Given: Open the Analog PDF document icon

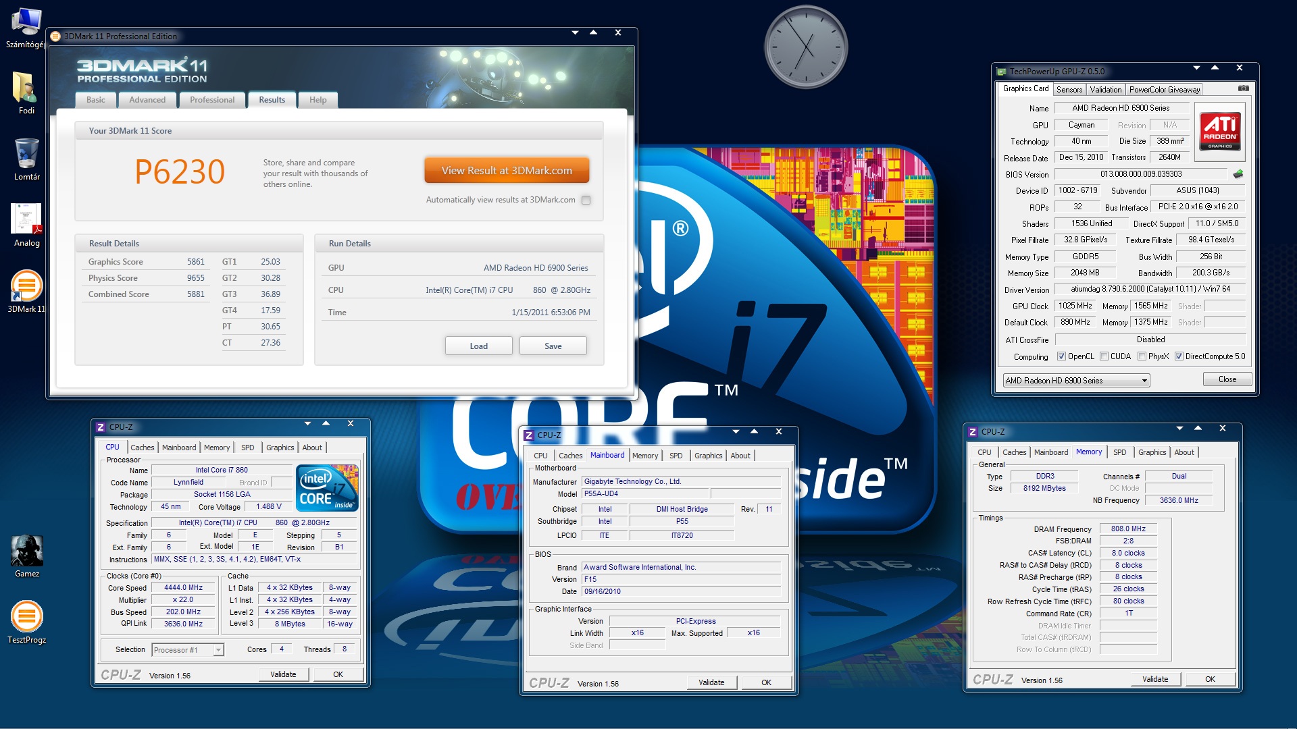Looking at the screenshot, I should pyautogui.click(x=26, y=220).
